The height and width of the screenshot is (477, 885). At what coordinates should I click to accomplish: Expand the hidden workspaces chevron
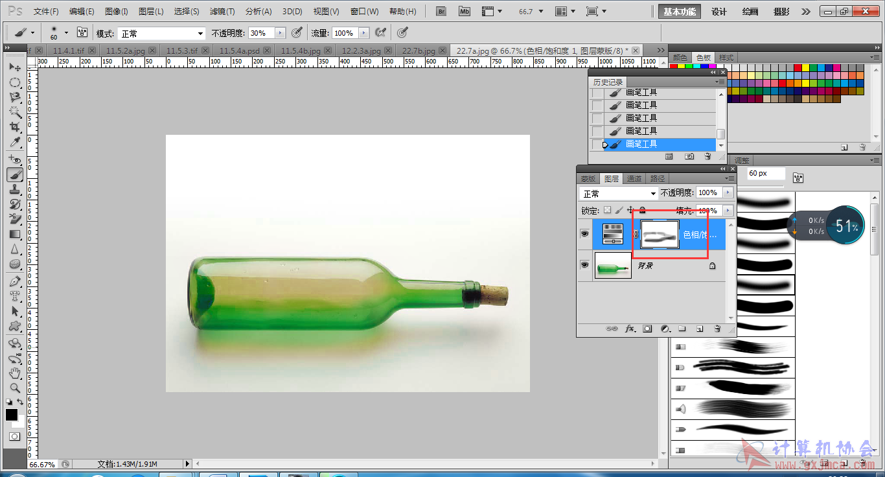805,12
